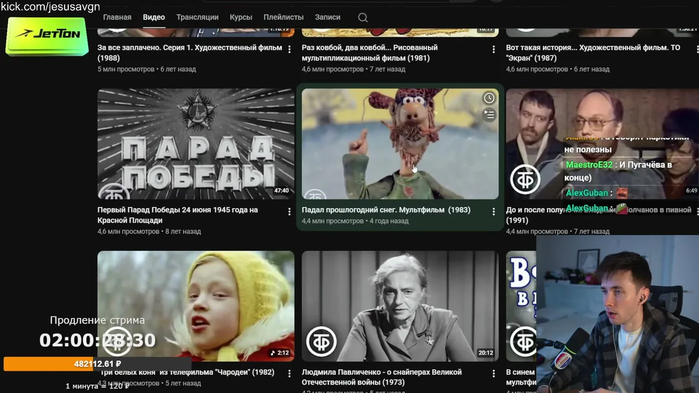Open the "Первый Парад Победы 24 июня 1945" title

[x=177, y=215]
